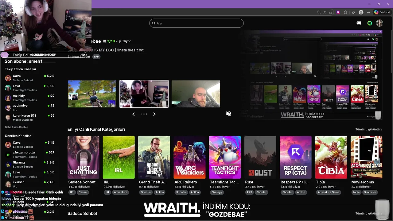Click the Action tag under Grand Theft Auto
The image size is (393, 221).
pos(160,192)
